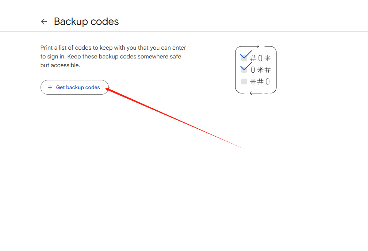Select the zero in the top code row

pyautogui.click(x=260, y=58)
